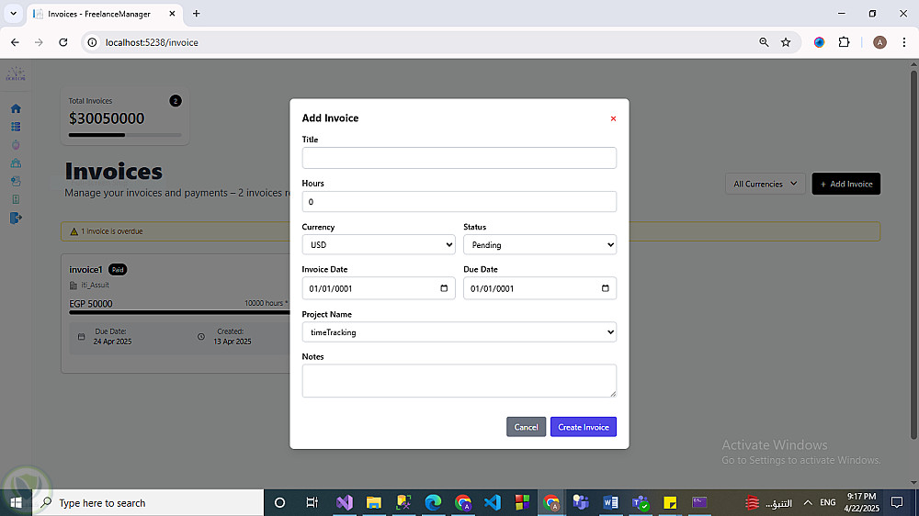Focus the Title input field
The height and width of the screenshot is (516, 919).
point(459,158)
